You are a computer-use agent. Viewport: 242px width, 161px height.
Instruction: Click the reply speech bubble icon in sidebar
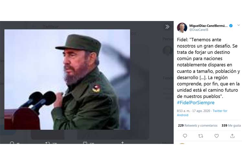click(x=185, y=136)
